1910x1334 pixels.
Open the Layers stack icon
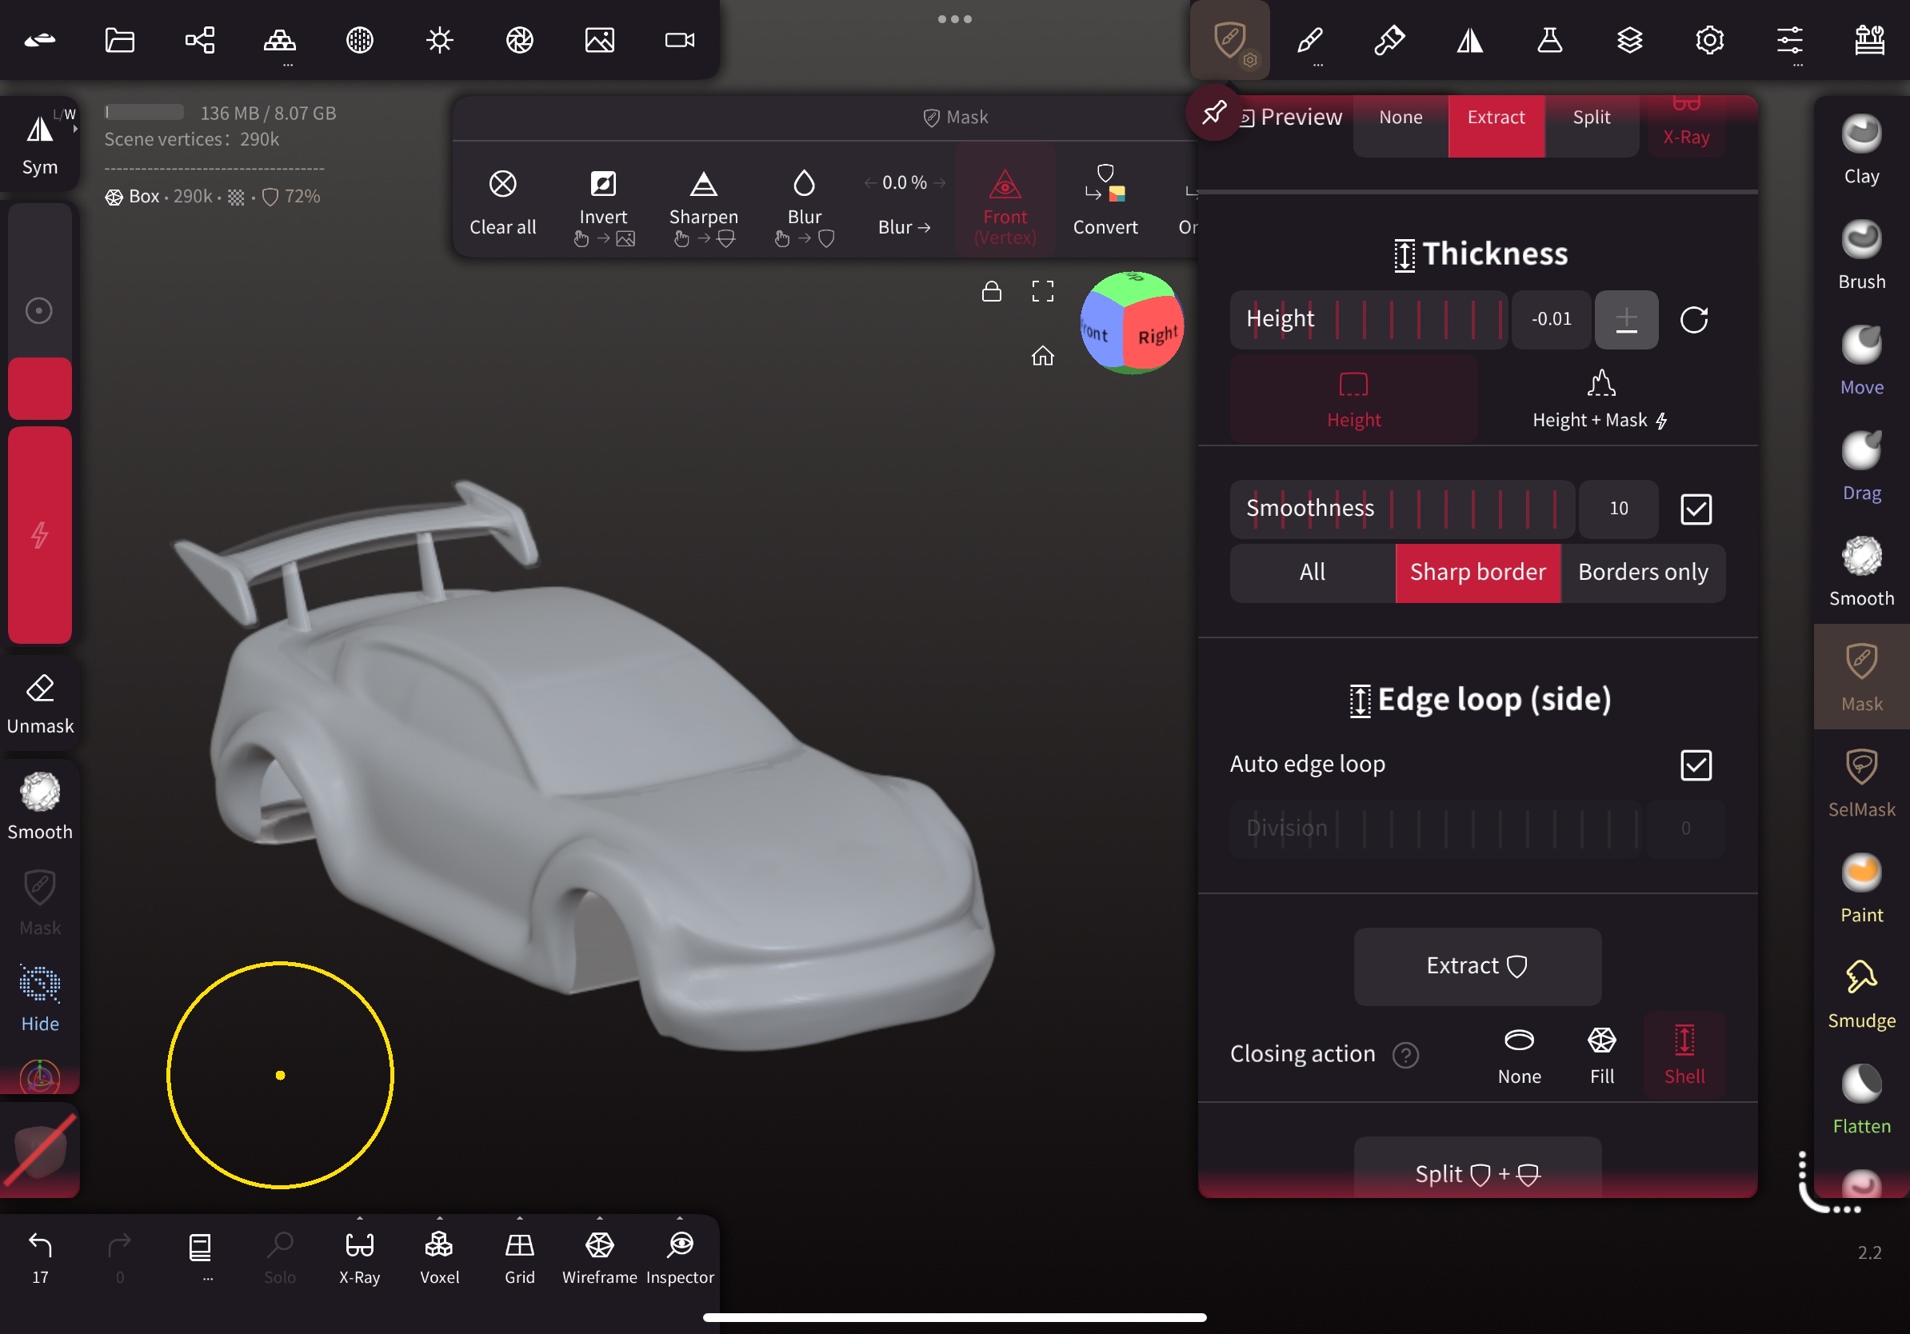1628,40
